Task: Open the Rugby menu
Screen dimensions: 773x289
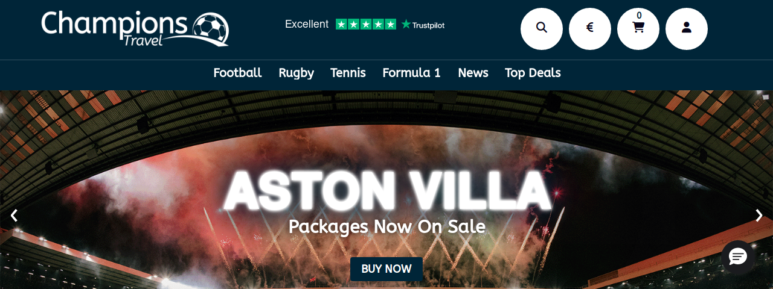Action: click(296, 73)
